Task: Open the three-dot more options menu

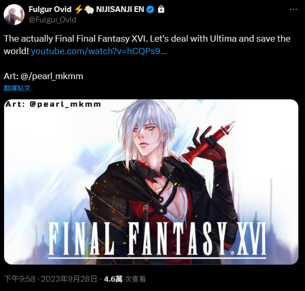Action: click(x=294, y=9)
